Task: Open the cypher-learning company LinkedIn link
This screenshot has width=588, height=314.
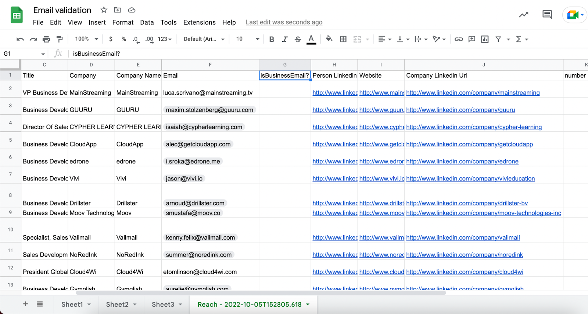Action: tap(474, 127)
